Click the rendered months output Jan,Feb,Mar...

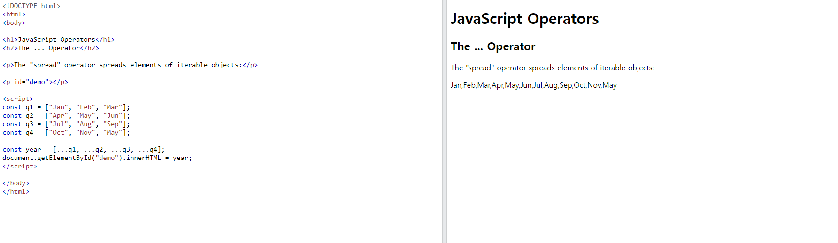(534, 85)
